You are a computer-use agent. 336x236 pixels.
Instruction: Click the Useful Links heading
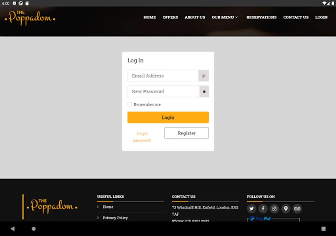[x=111, y=196]
